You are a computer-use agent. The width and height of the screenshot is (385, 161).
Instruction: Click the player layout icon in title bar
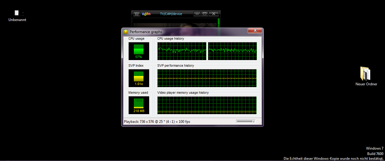pyautogui.click(x=136, y=14)
